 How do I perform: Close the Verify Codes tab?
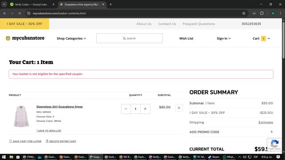[53, 4]
